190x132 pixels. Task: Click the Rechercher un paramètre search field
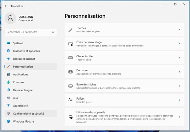[x=28, y=32]
